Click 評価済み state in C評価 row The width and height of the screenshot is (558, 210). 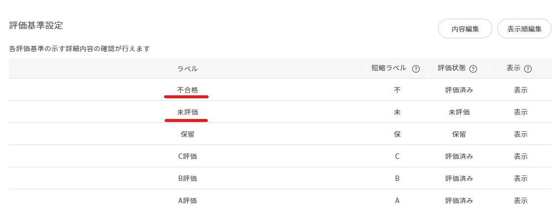coord(459,156)
